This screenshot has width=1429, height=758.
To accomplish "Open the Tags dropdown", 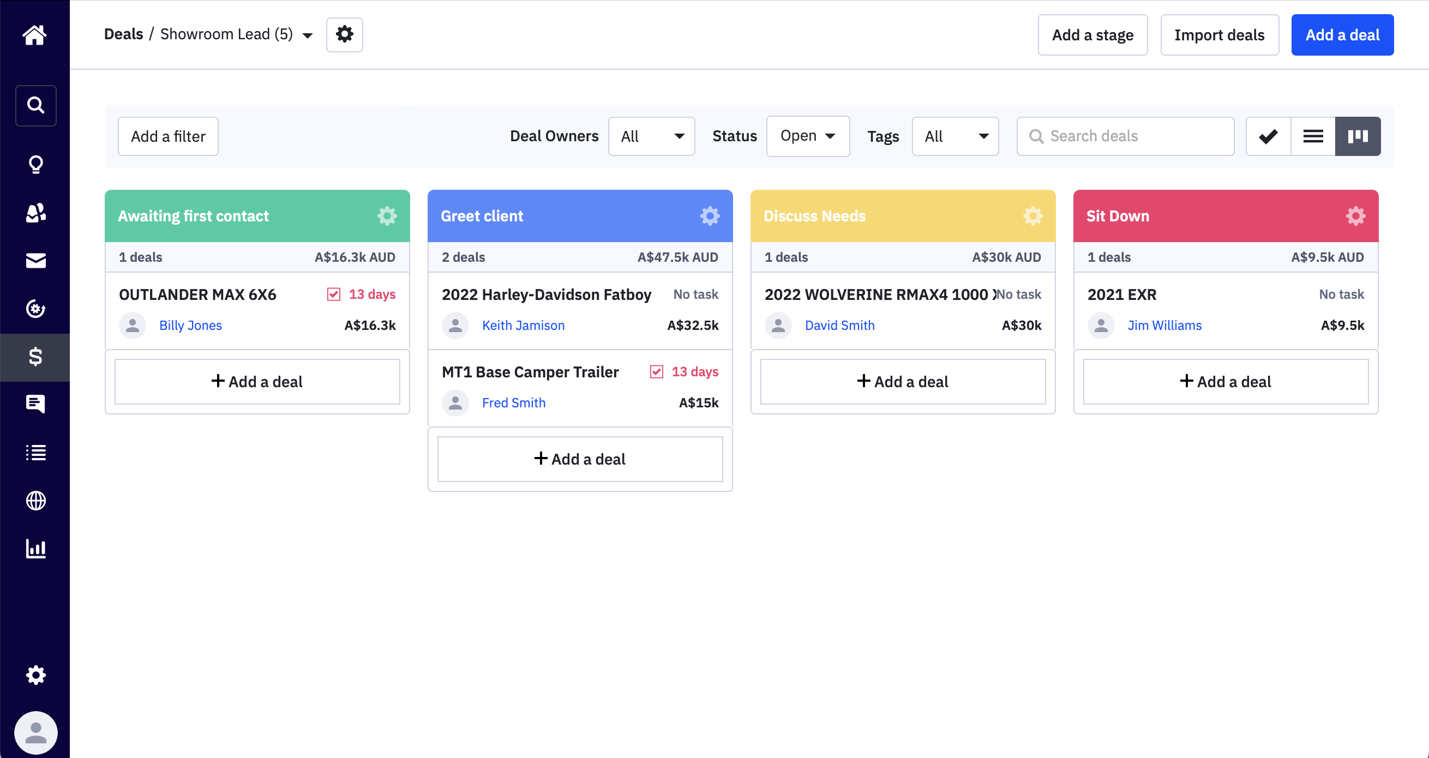I will click(x=954, y=136).
